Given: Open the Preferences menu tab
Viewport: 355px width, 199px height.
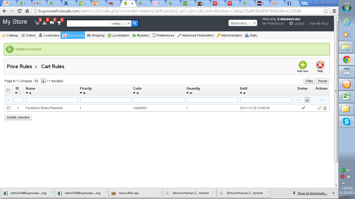Looking at the screenshot, I should click(x=163, y=35).
